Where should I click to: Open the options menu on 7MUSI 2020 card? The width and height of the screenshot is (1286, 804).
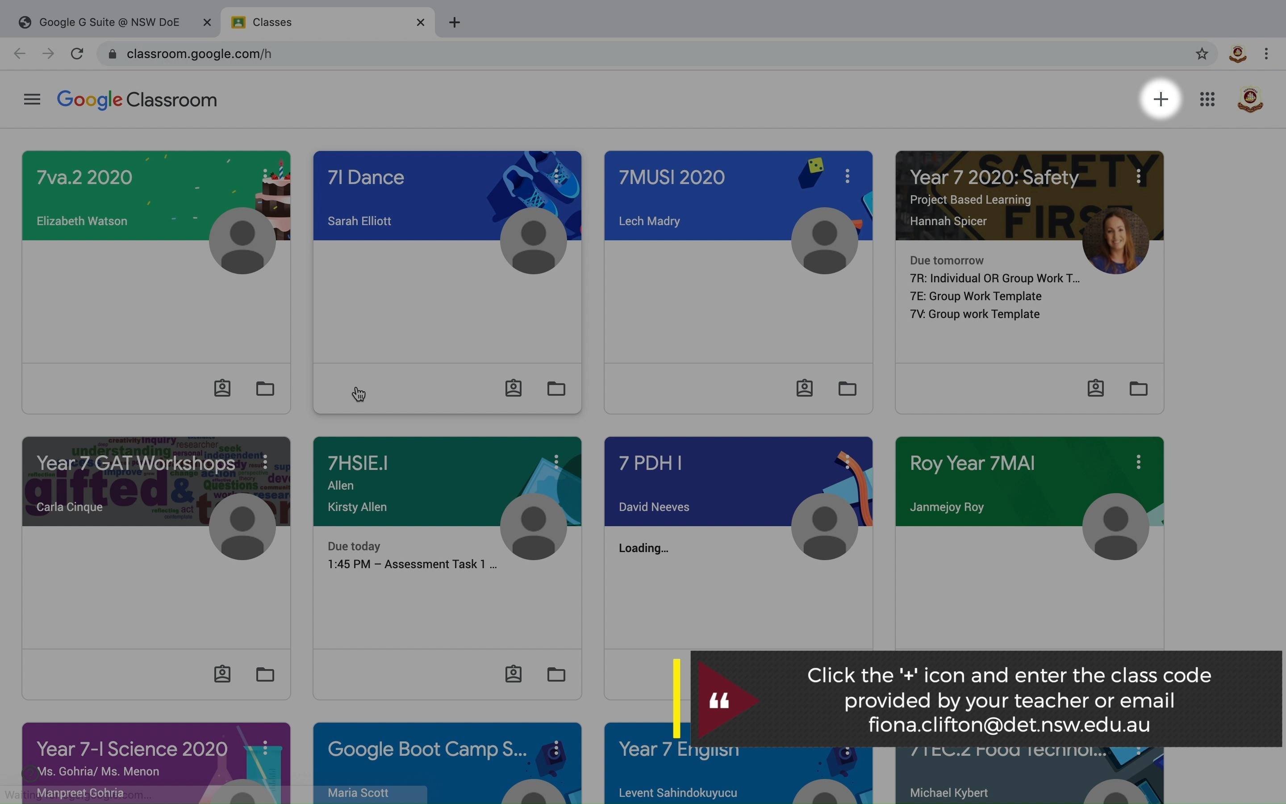848,176
